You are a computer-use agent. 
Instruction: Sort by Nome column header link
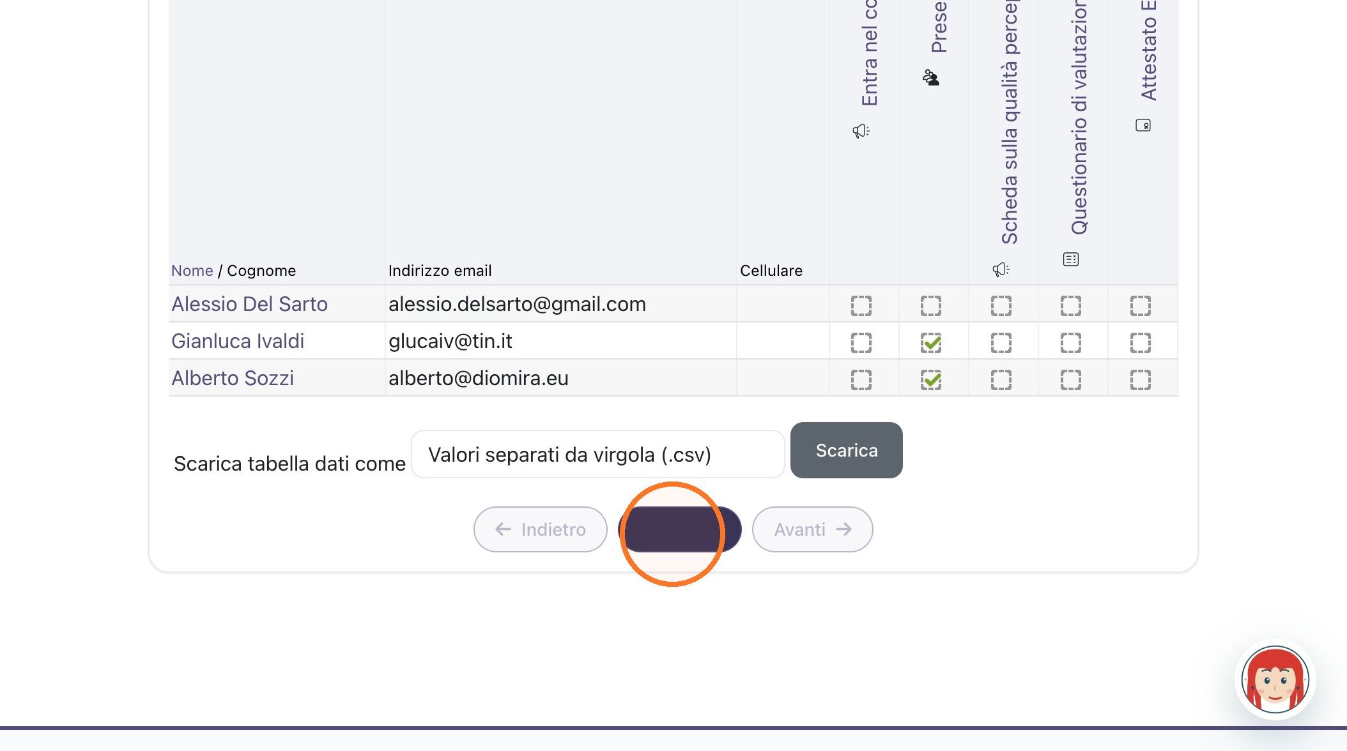tap(192, 271)
